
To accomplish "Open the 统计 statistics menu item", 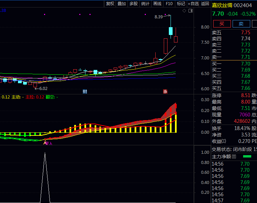I will tap(145, 4).
